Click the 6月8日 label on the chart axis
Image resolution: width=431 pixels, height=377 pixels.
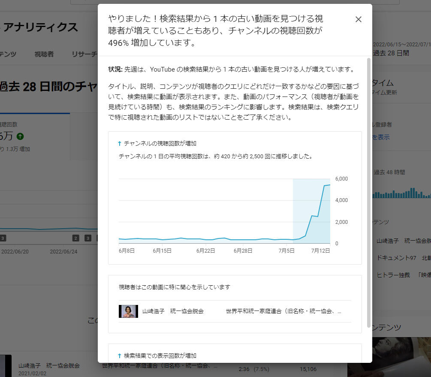point(127,250)
